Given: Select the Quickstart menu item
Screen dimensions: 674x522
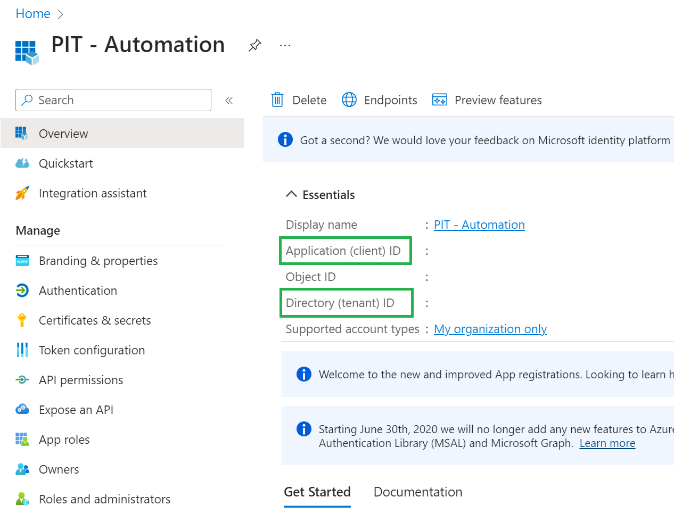Looking at the screenshot, I should tap(67, 163).
